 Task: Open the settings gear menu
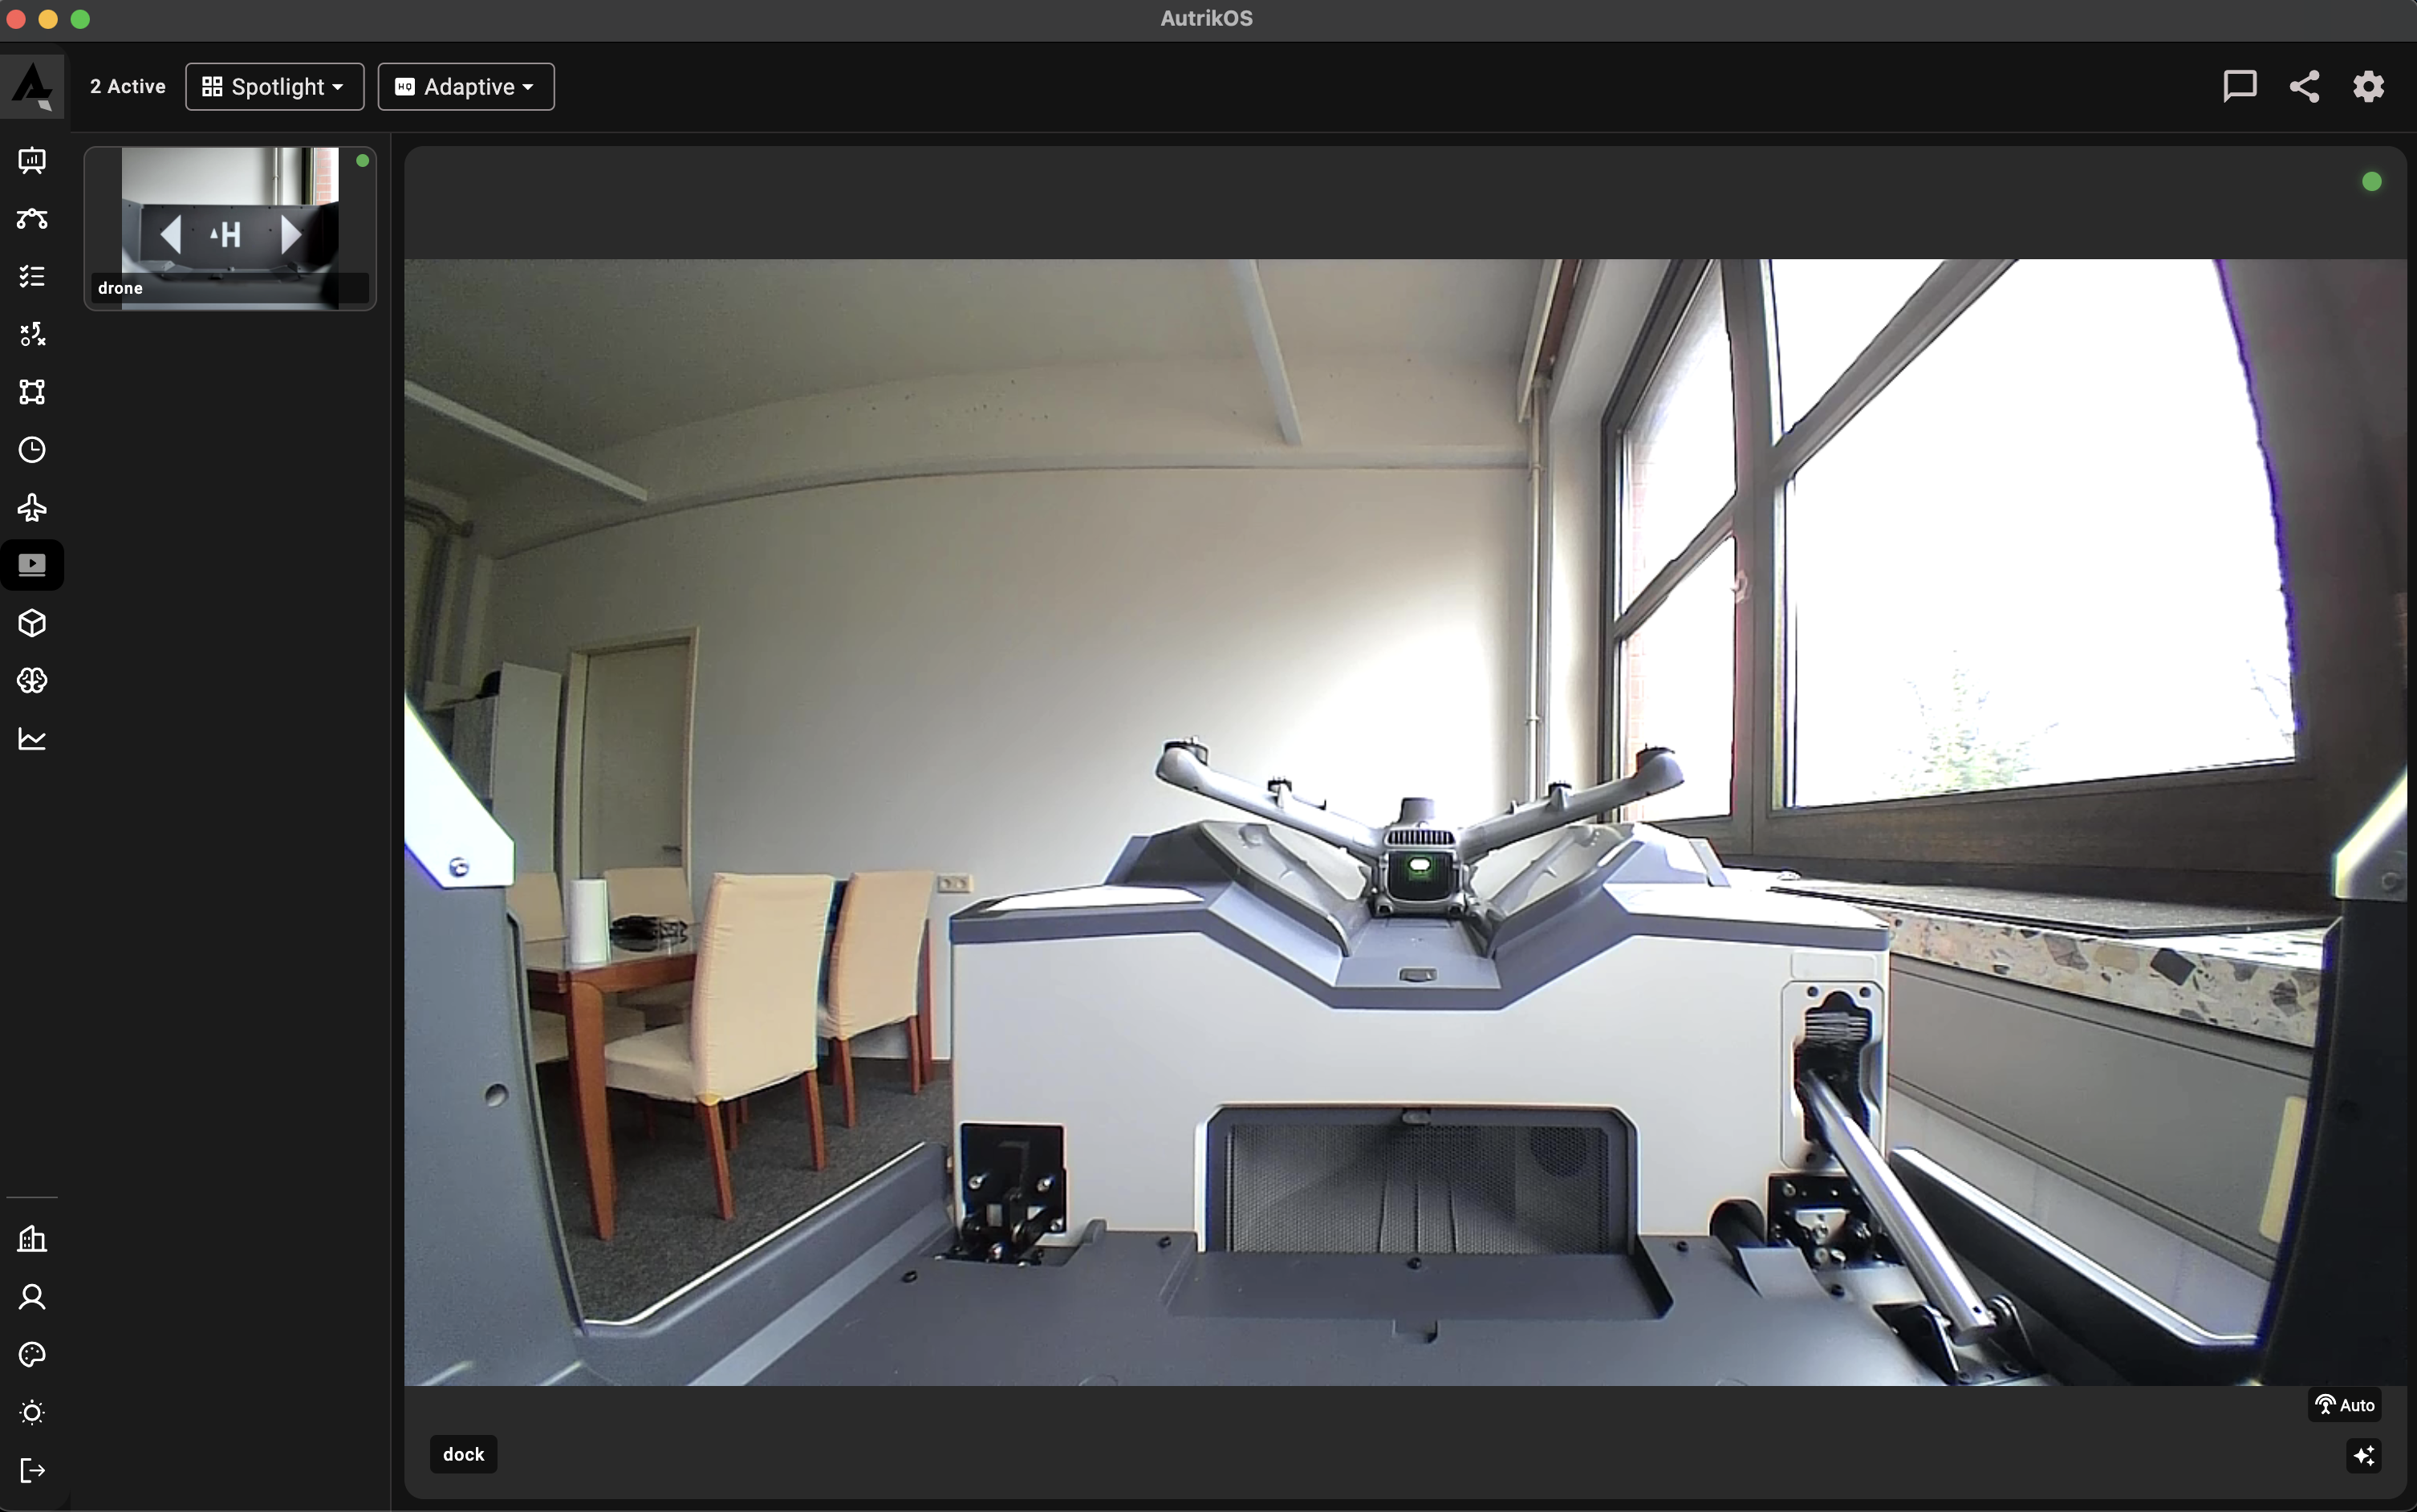click(2368, 87)
